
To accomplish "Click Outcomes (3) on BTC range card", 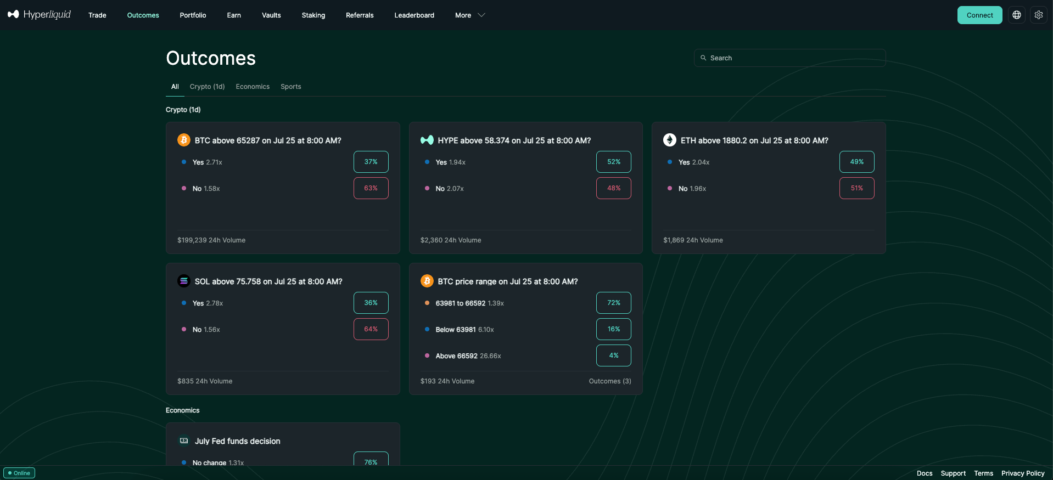I will pos(610,381).
